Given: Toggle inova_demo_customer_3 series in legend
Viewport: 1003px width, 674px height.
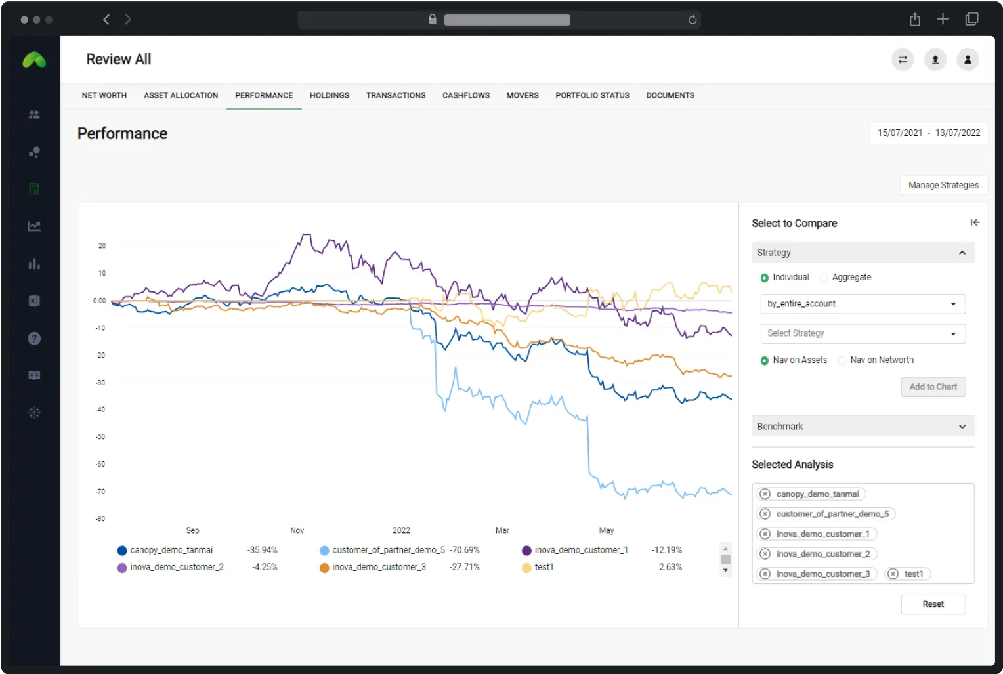Looking at the screenshot, I should [373, 567].
